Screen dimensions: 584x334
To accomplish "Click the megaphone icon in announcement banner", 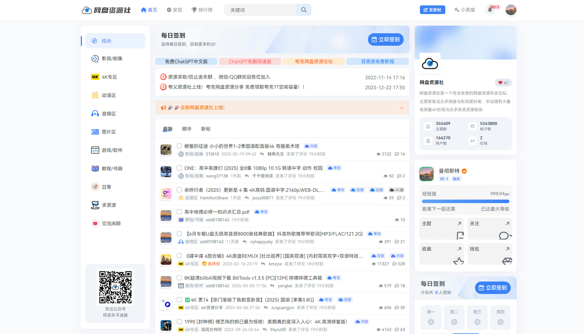I will click(163, 108).
